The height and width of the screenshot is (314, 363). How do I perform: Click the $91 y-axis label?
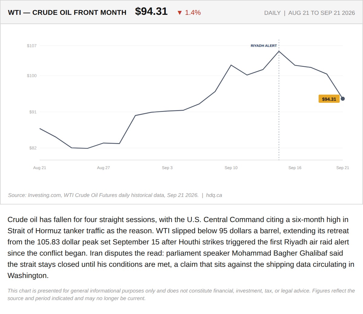[33, 112]
